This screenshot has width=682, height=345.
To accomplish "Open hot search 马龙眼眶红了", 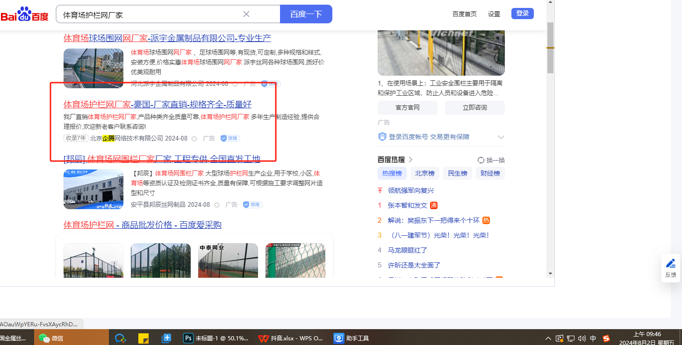I will pos(408,250).
